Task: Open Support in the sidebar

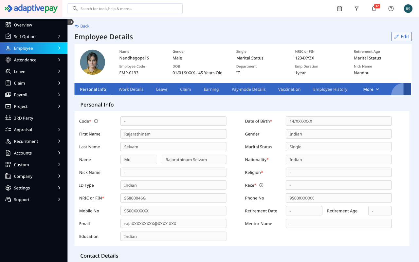Action: tap(34, 199)
